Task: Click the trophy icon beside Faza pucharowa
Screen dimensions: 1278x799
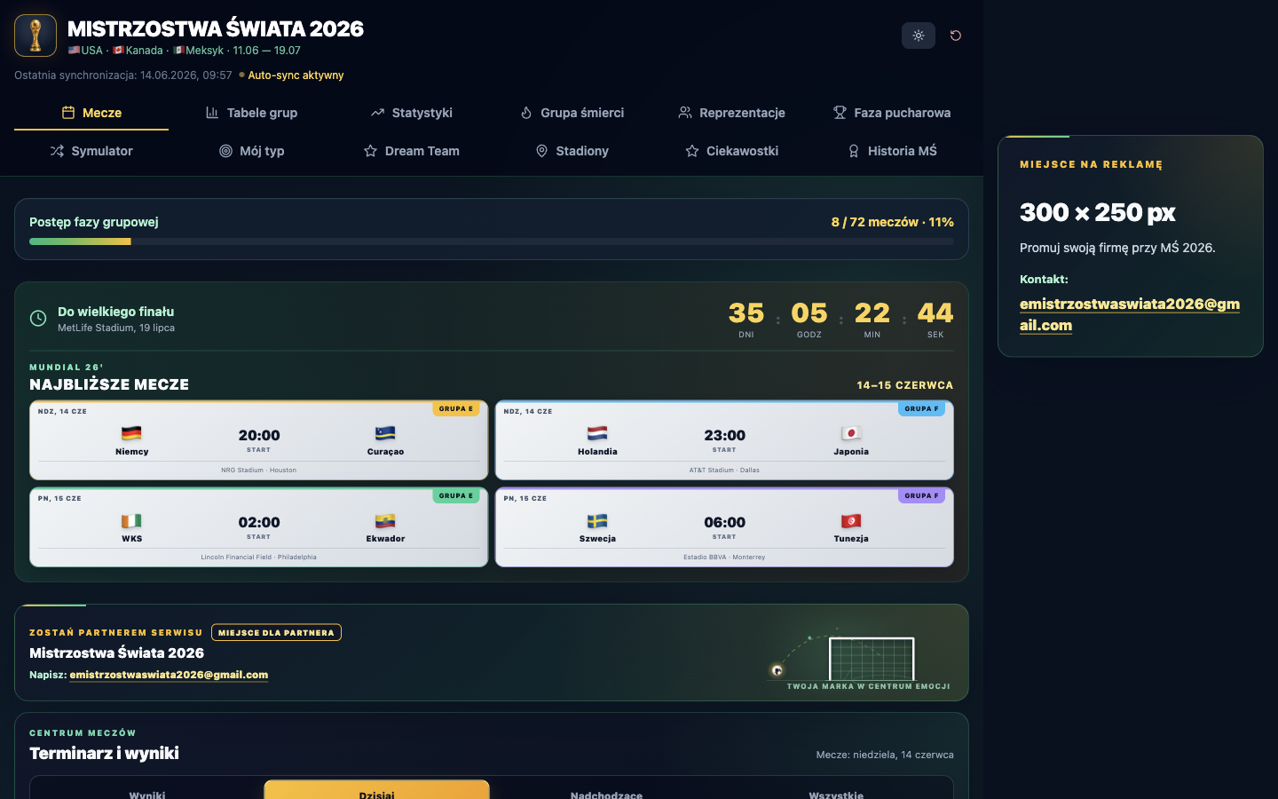Action: [840, 113]
